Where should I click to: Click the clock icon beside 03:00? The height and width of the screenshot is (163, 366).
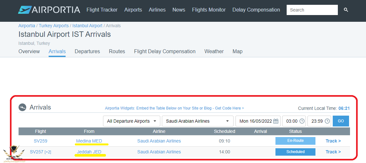point(302,121)
